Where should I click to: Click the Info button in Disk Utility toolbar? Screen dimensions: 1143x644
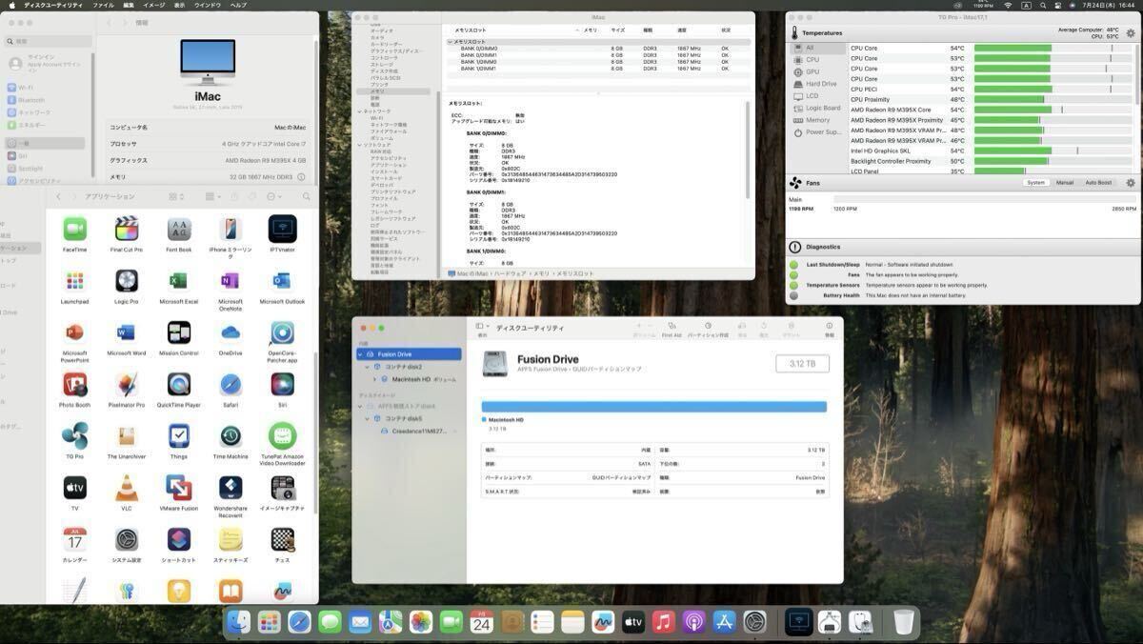point(829,330)
